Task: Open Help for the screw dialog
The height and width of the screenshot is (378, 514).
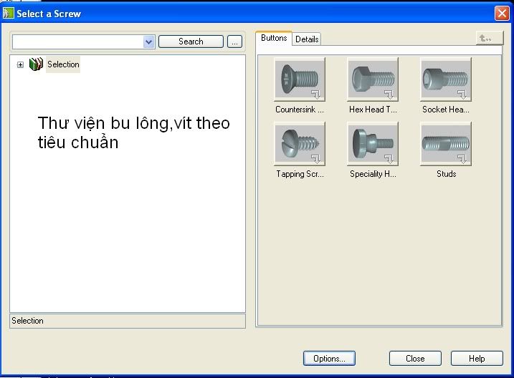Action: pos(477,359)
